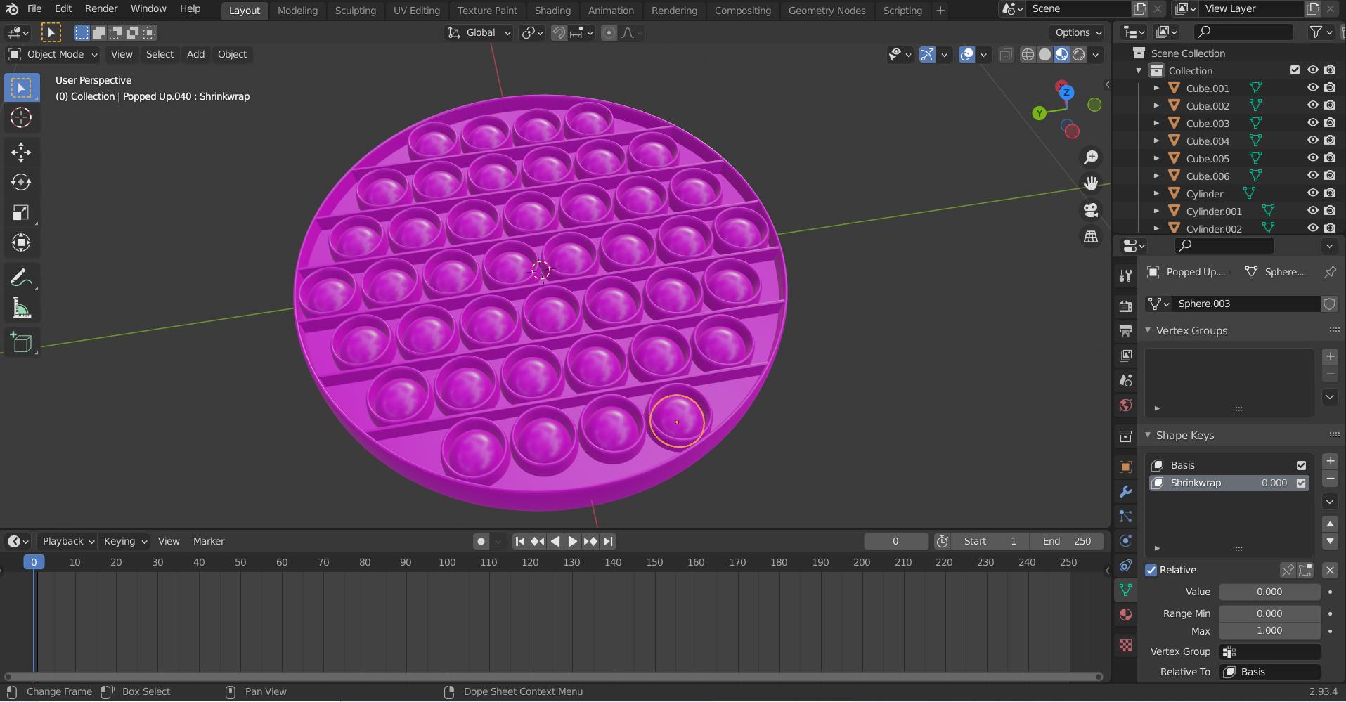Add a new shape key with plus

tap(1330, 461)
